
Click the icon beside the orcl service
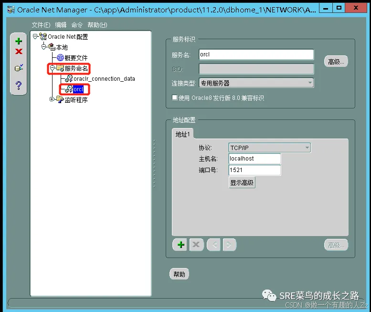point(69,89)
